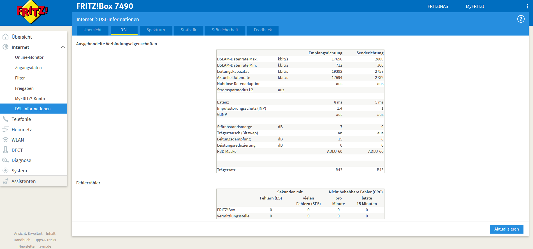Click the Heimnetz network icon
Screen dimensions: 533x249
[x=5, y=129]
